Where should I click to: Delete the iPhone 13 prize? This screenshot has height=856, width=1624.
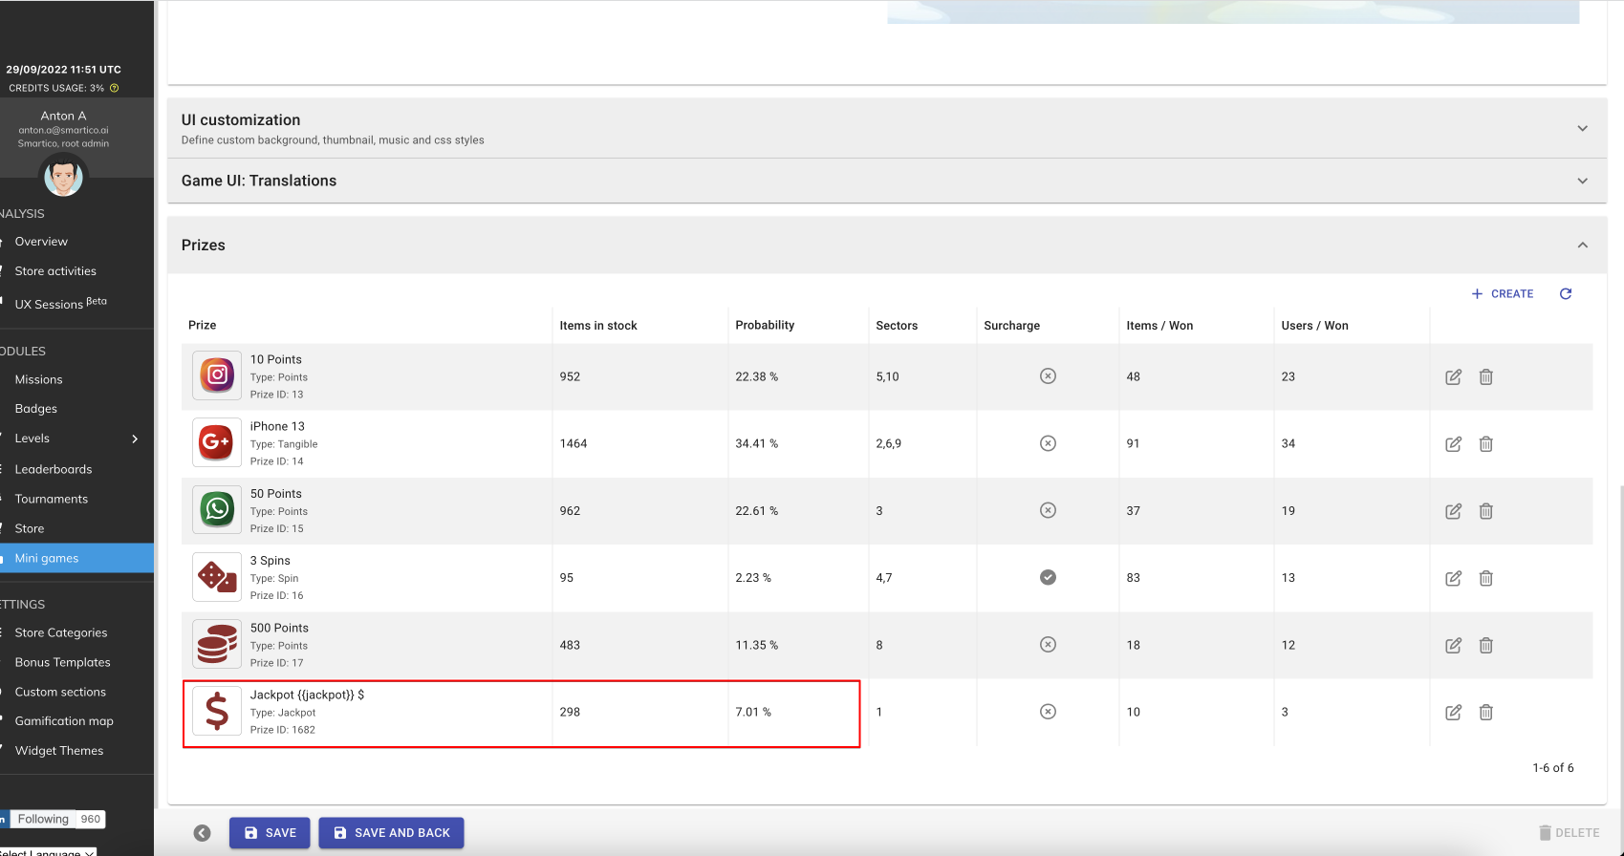tap(1485, 444)
